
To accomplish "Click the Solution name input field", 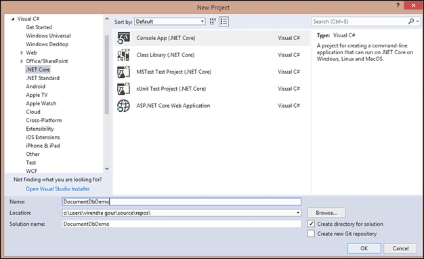I will (x=182, y=224).
